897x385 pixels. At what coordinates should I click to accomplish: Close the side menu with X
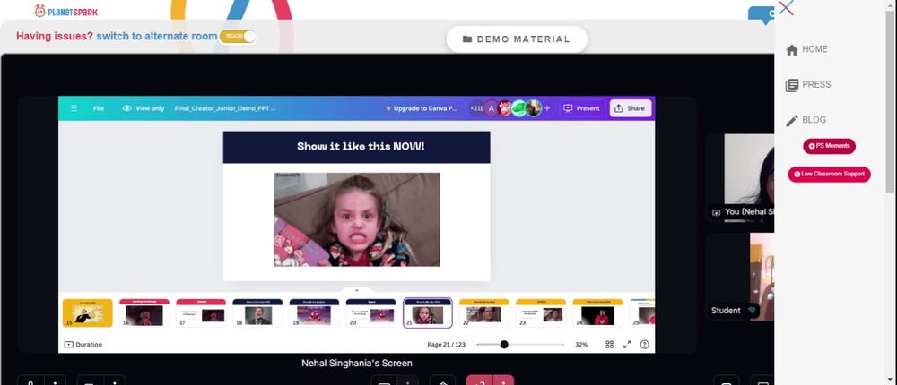[x=786, y=8]
